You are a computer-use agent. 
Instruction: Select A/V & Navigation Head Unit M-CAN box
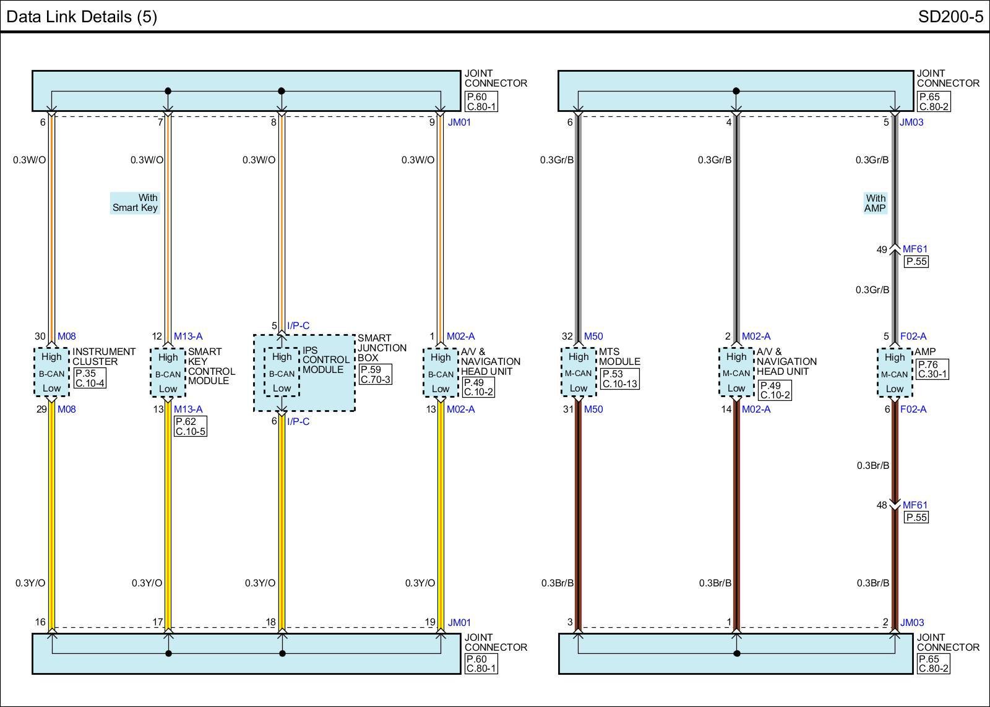tap(736, 372)
